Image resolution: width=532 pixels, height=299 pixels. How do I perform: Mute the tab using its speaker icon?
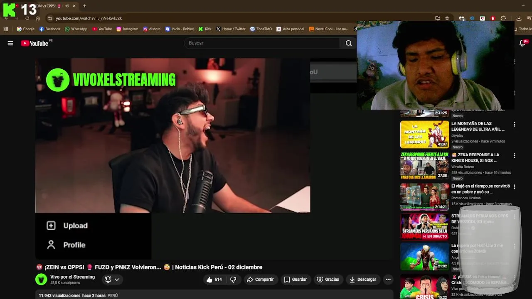click(x=67, y=6)
